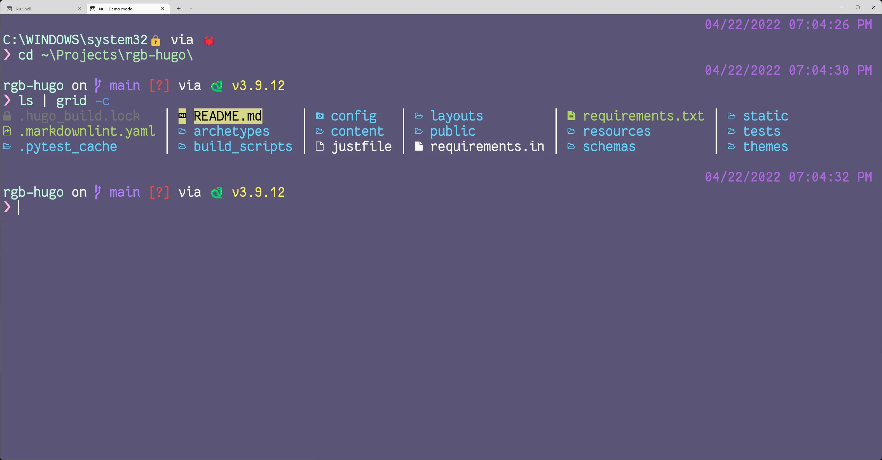The height and width of the screenshot is (460, 882).
Task: Click the archetypes directory name
Action: [231, 131]
